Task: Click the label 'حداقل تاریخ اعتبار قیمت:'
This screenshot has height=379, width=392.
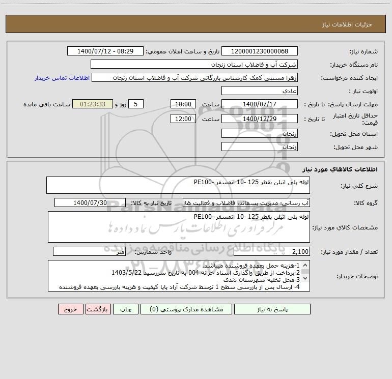Action: (x=355, y=119)
